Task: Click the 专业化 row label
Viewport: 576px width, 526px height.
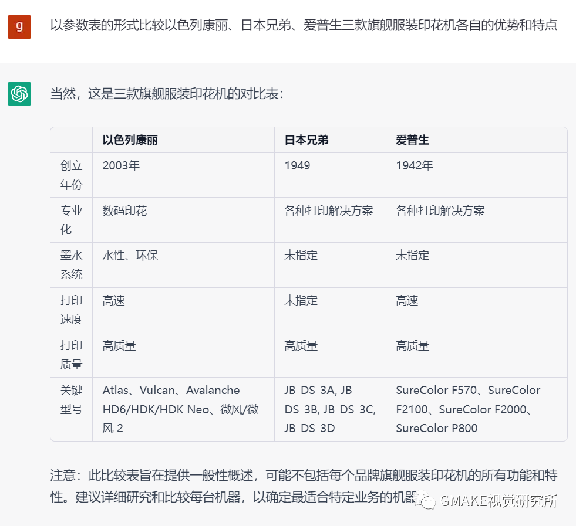Action: point(71,220)
